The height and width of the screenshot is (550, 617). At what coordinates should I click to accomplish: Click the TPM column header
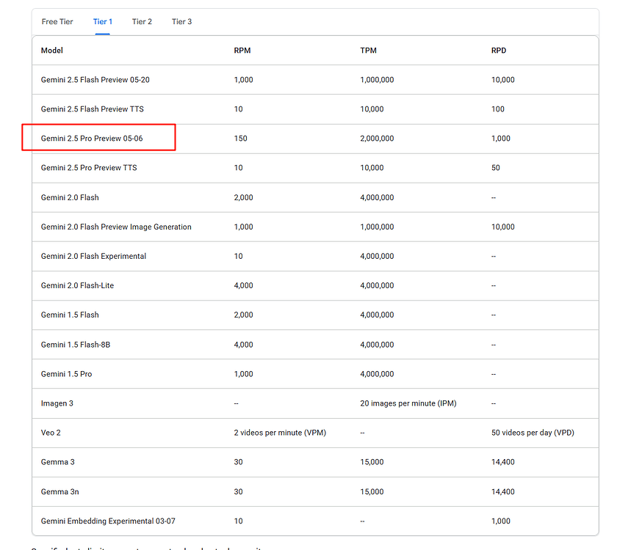coord(368,51)
